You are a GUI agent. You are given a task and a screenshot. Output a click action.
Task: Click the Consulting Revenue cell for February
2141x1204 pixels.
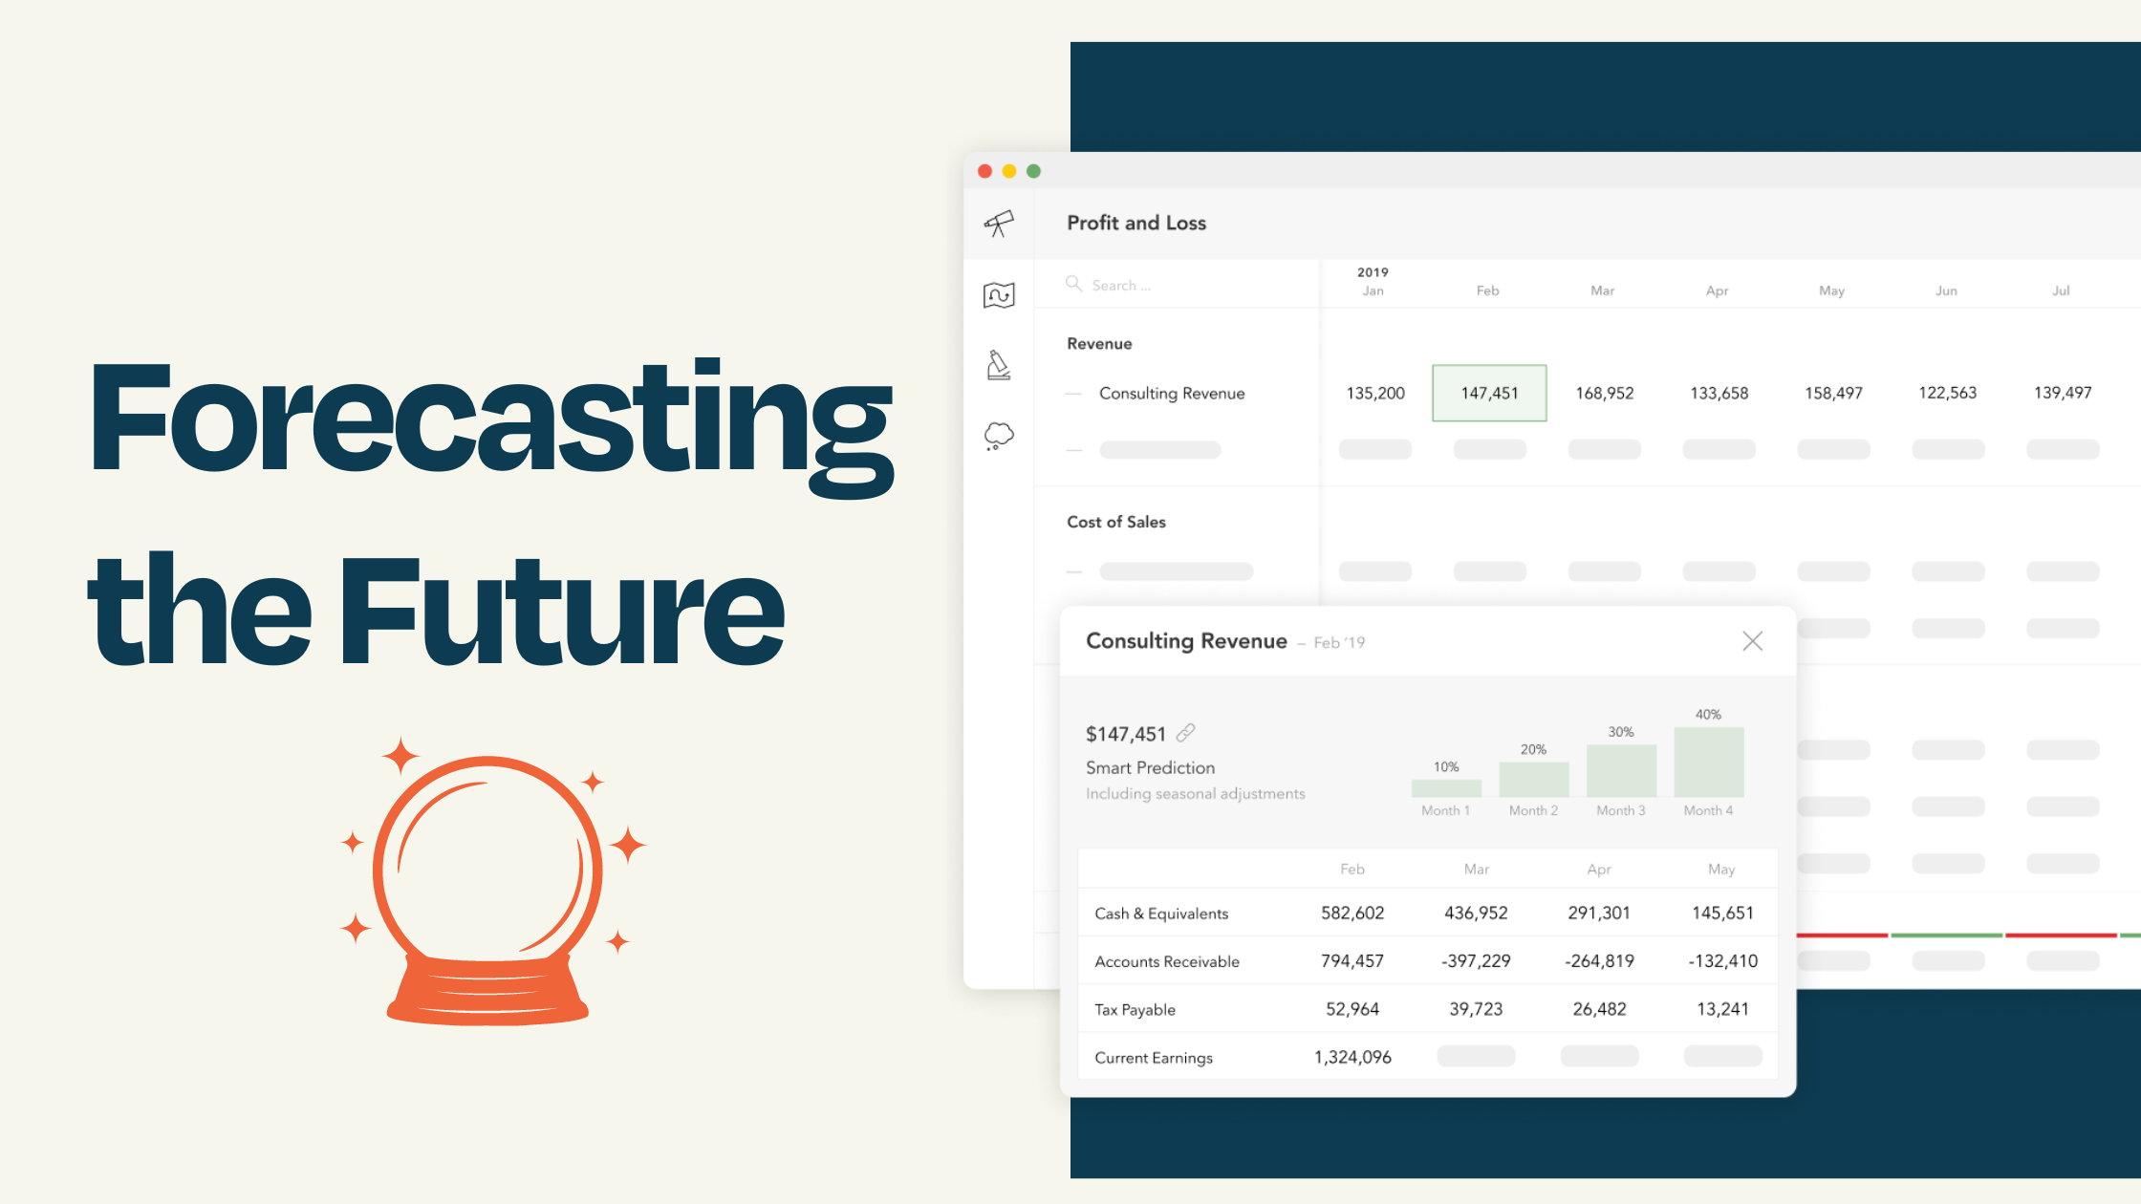pos(1488,393)
